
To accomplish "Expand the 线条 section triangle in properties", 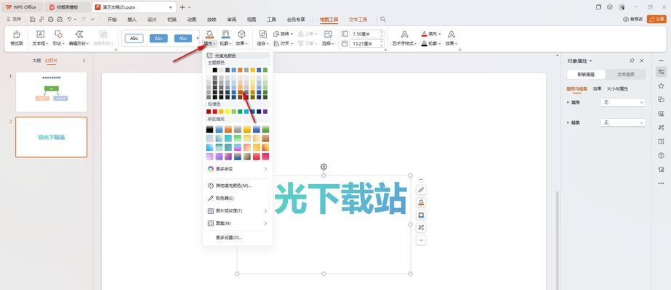I will click(568, 123).
